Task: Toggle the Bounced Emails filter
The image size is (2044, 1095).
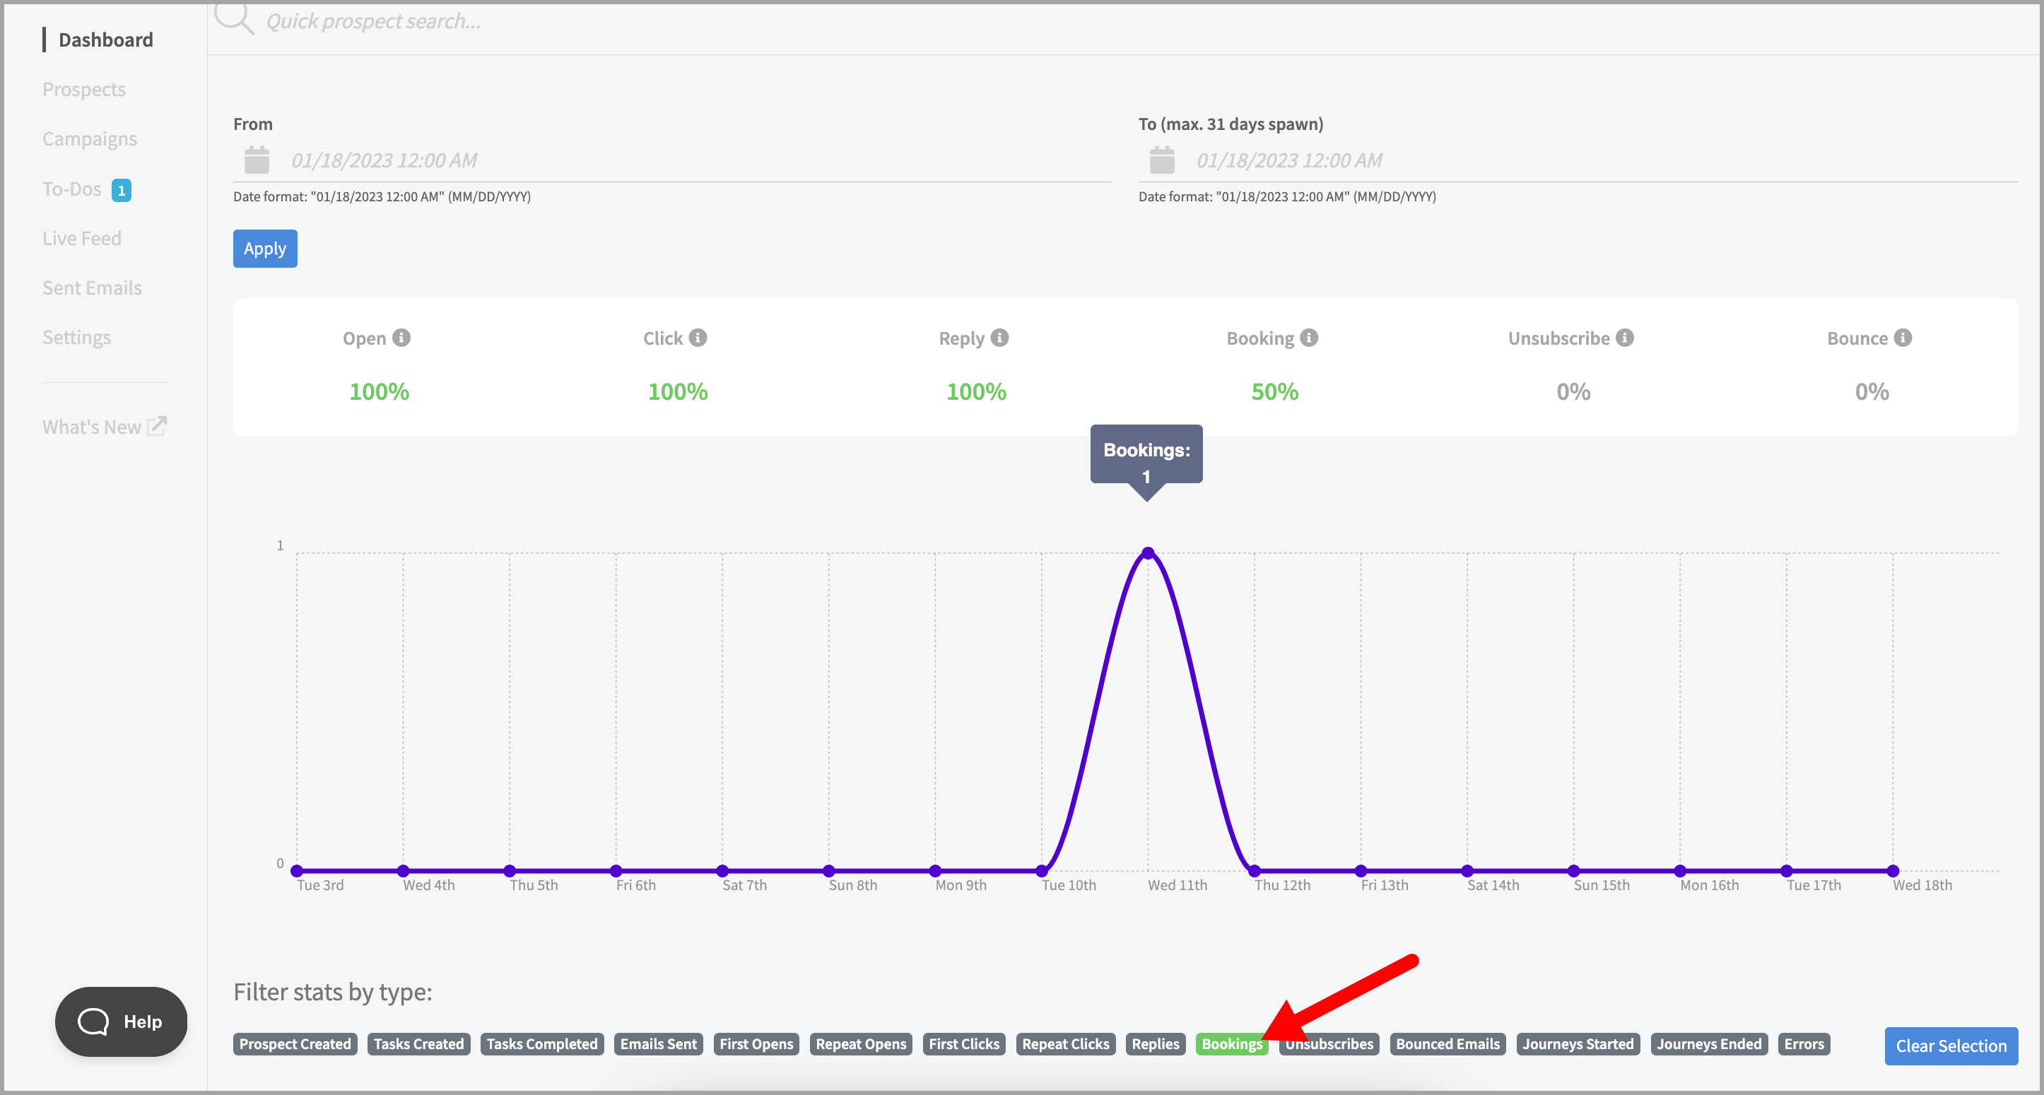Action: (1448, 1044)
